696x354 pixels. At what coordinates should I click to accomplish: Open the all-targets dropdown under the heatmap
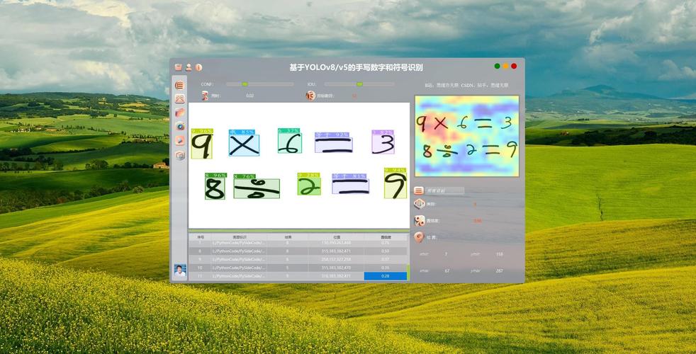click(444, 190)
